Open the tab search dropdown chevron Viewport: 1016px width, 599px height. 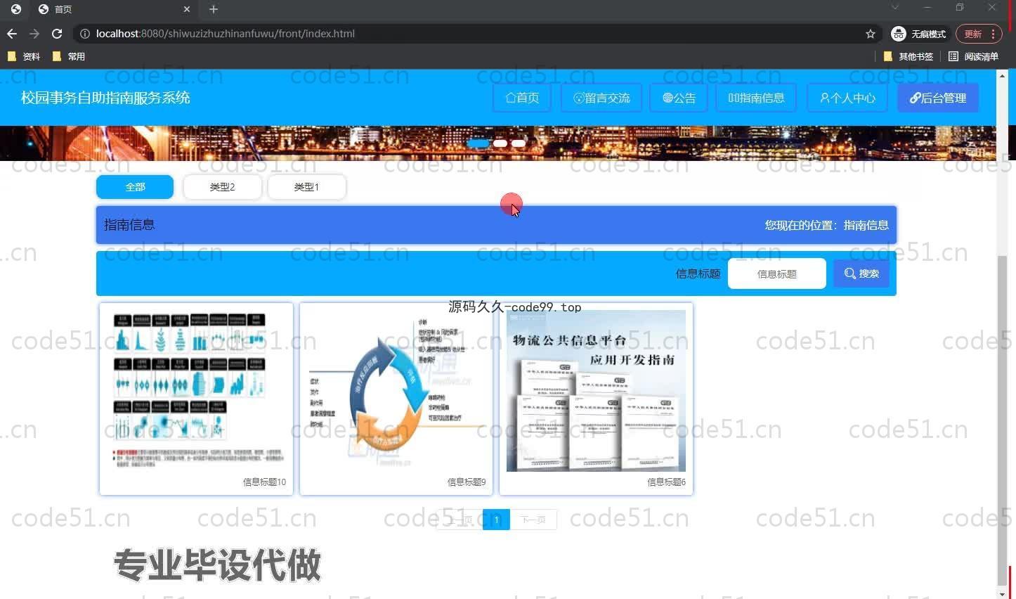(x=894, y=8)
